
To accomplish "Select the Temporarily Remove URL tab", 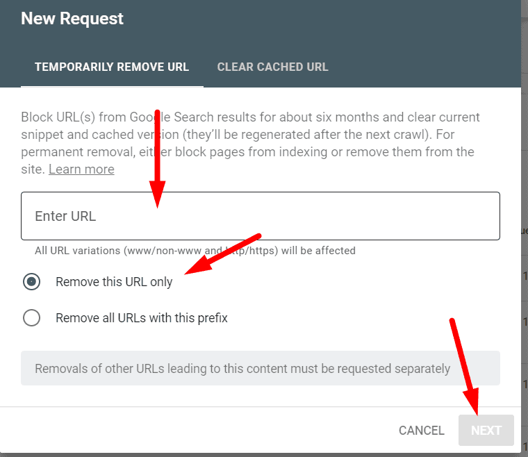I will coord(112,67).
